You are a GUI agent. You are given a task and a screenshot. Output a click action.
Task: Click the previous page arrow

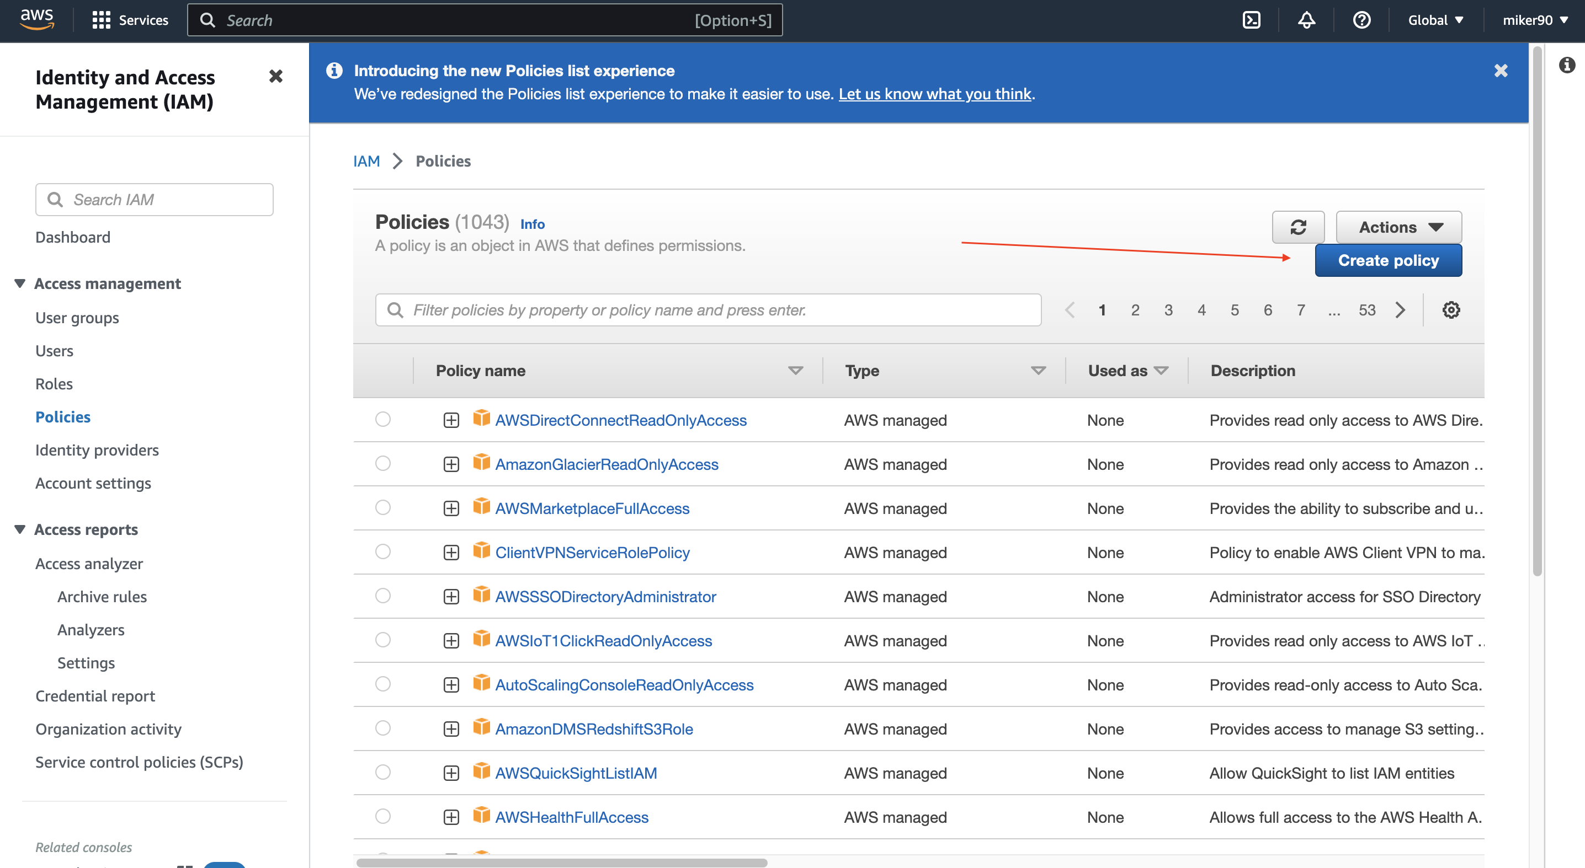[1070, 310]
